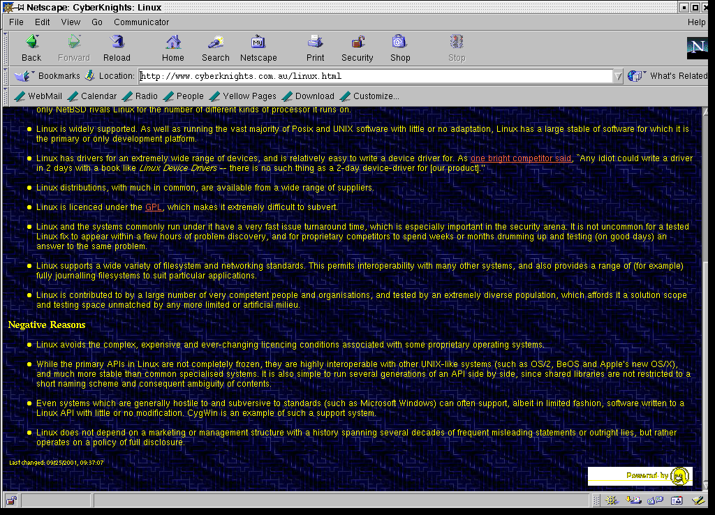Open the Go menu

click(96, 22)
